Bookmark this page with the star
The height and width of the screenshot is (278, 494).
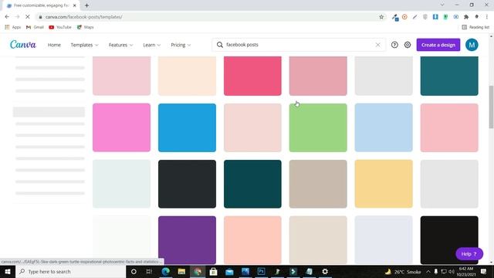(381, 17)
